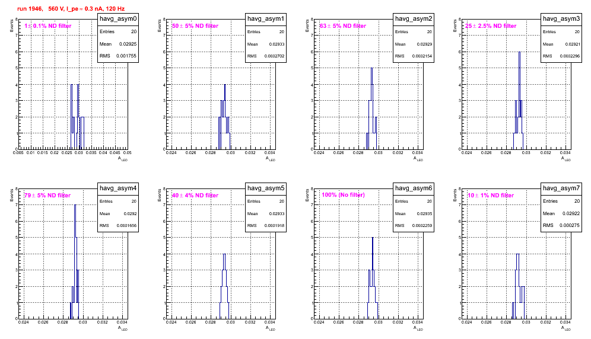Click the 0.05 x-axis label in havg_asym0 plot
591x339 pixels.
[128, 152]
